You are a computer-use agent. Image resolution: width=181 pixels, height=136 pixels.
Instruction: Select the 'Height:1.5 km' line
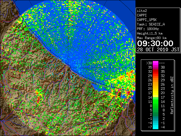tap(150, 33)
